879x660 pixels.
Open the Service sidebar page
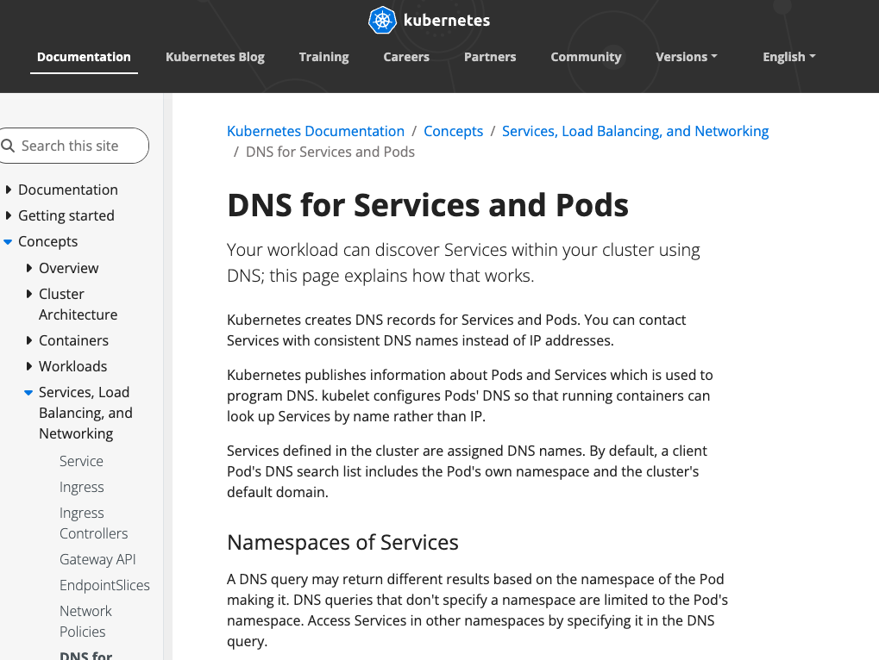click(x=81, y=461)
